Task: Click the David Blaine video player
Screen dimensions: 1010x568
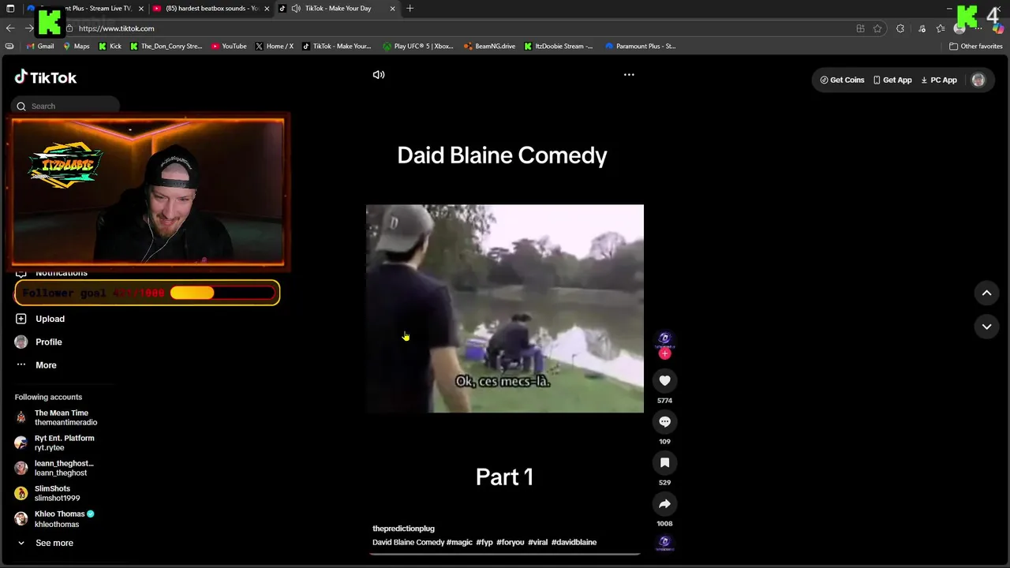Action: click(x=505, y=308)
